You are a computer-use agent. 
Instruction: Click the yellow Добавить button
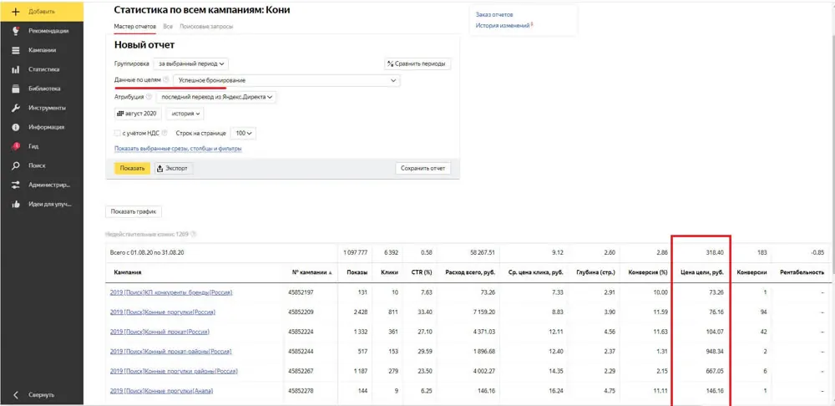[42, 11]
